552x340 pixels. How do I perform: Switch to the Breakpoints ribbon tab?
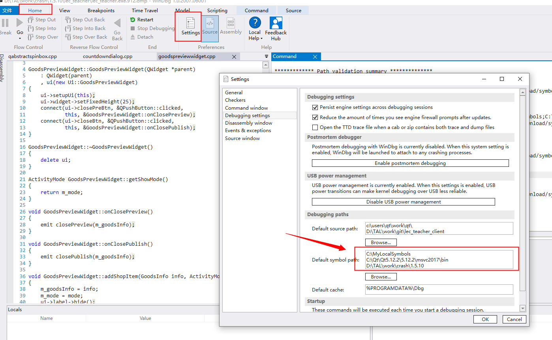coord(101,10)
